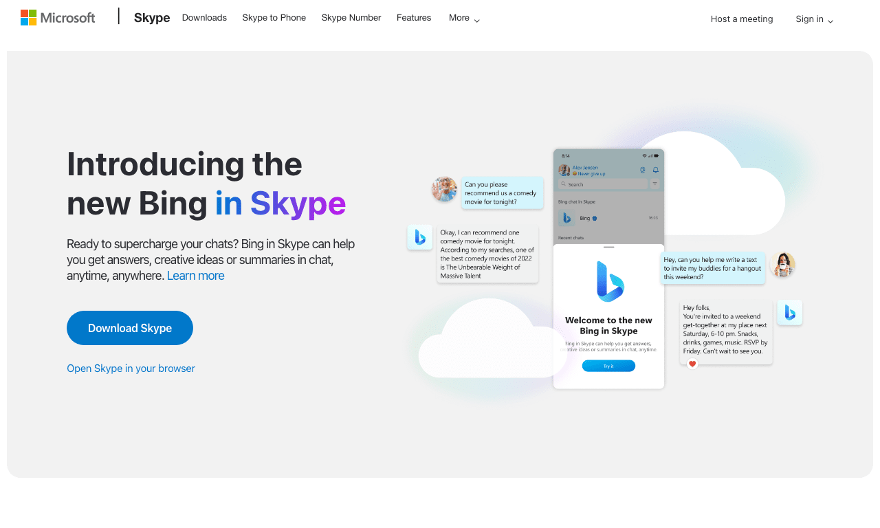Click the red heart reaction icon

click(x=692, y=364)
